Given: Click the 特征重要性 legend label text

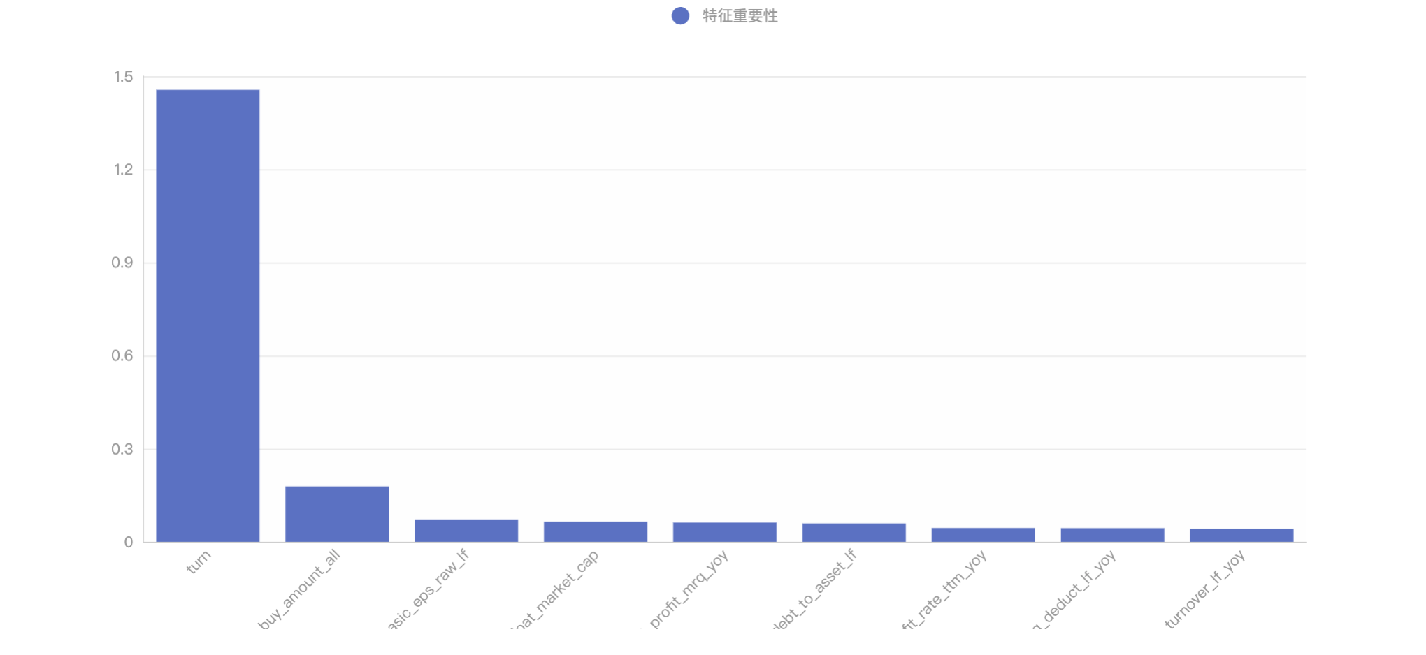Looking at the screenshot, I should (740, 16).
